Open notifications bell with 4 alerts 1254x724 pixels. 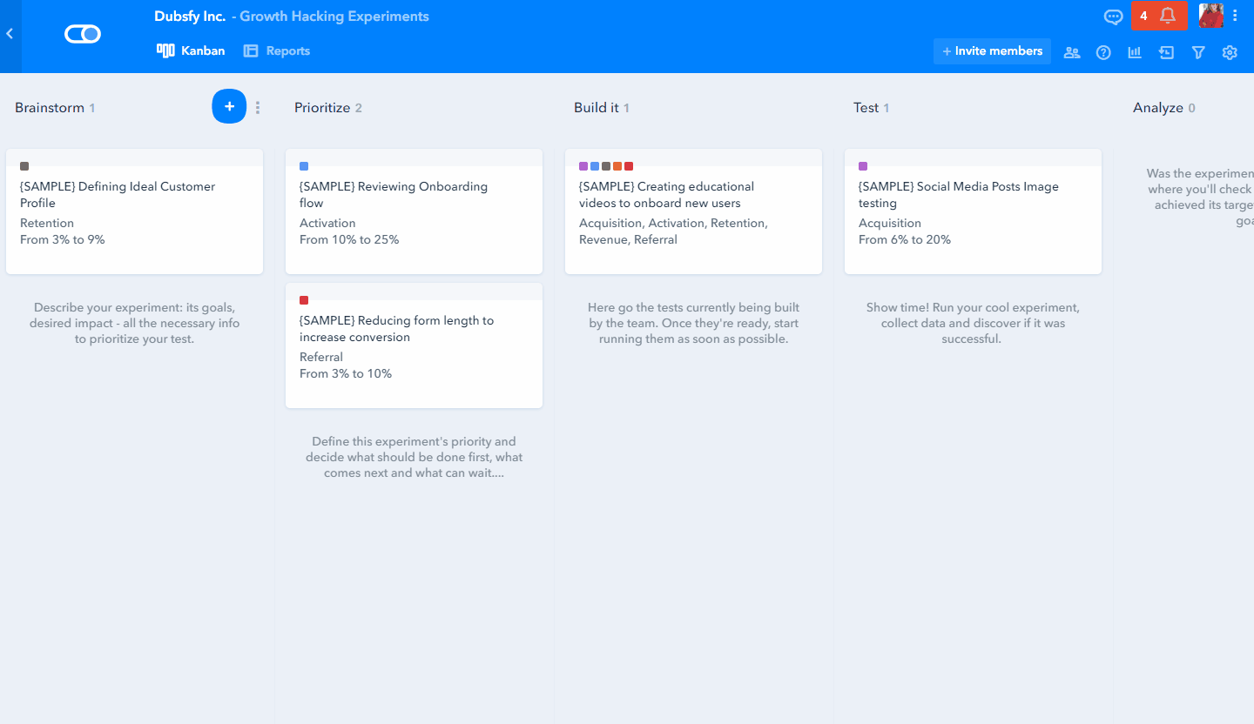pyautogui.click(x=1159, y=16)
